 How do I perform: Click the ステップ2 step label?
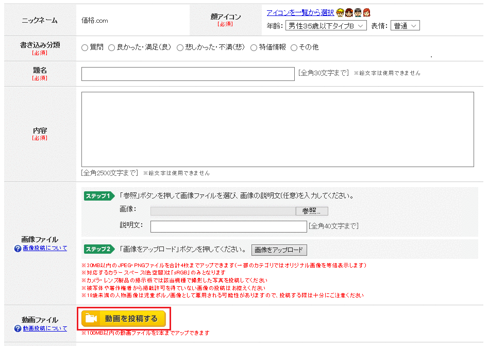tap(98, 249)
